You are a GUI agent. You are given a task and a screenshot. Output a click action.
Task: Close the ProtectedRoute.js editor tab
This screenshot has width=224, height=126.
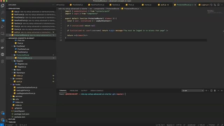tap(195, 5)
